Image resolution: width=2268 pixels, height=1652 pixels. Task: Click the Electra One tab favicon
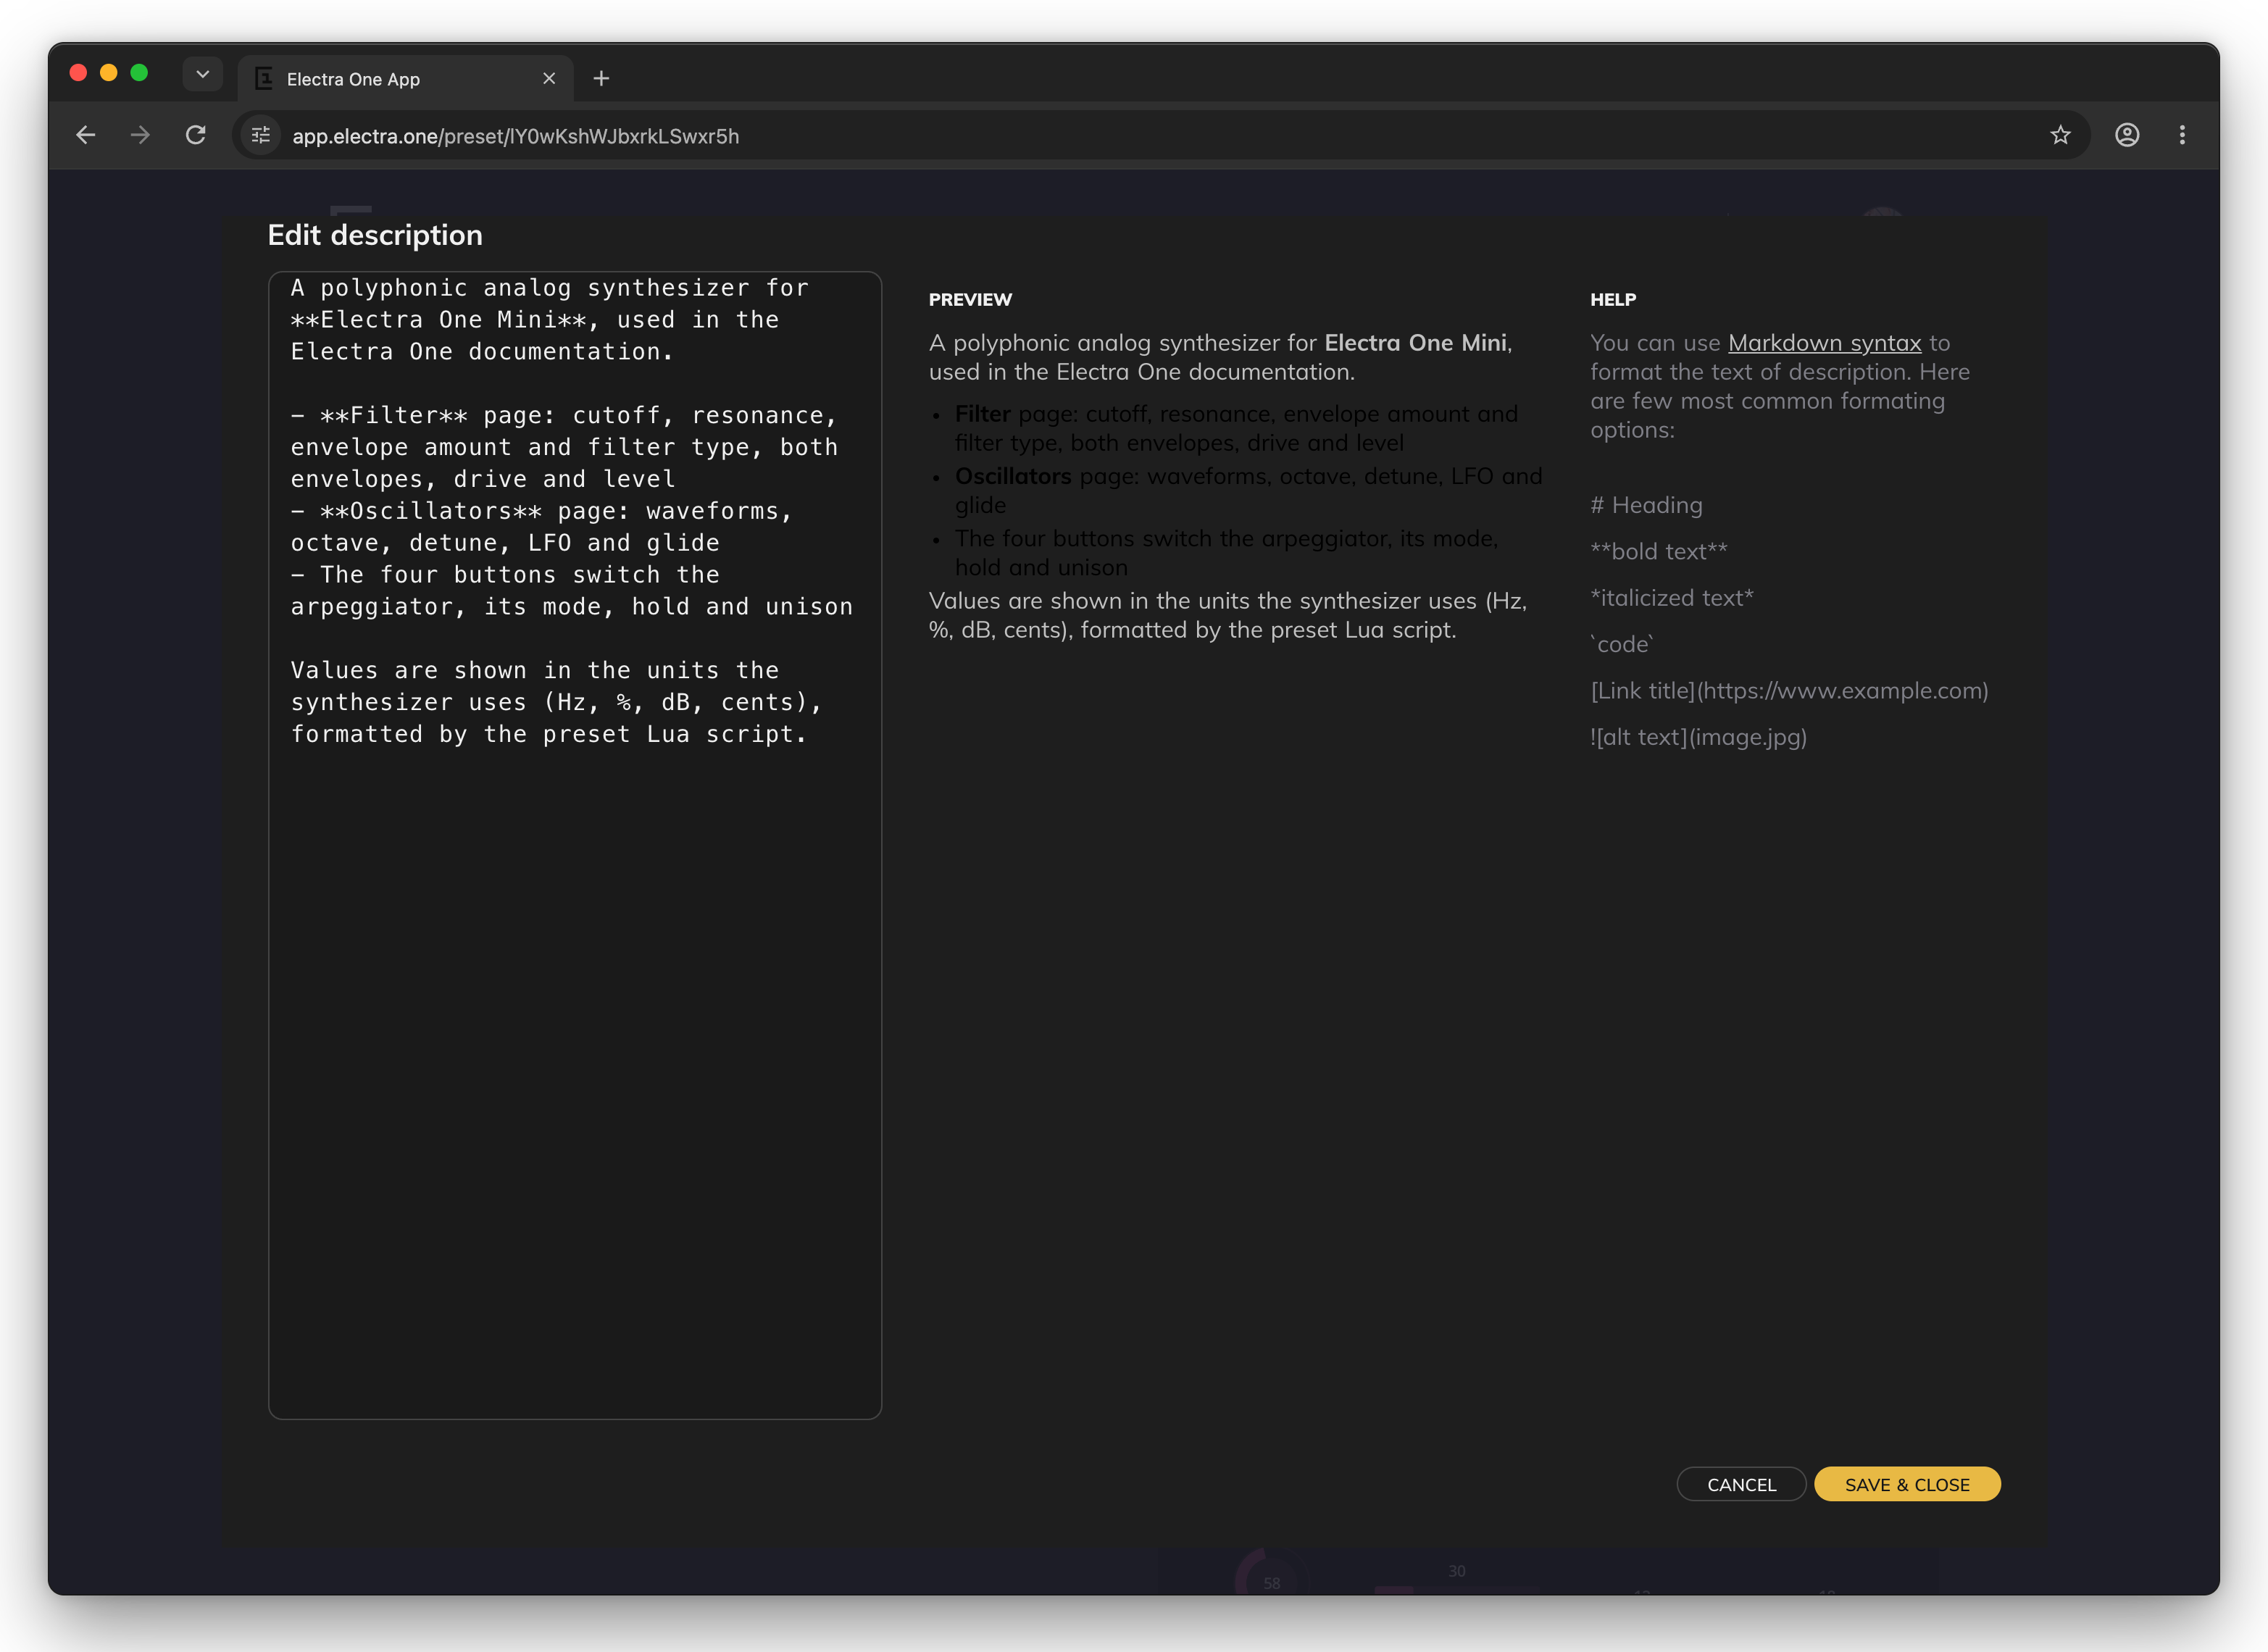pyautogui.click(x=264, y=79)
